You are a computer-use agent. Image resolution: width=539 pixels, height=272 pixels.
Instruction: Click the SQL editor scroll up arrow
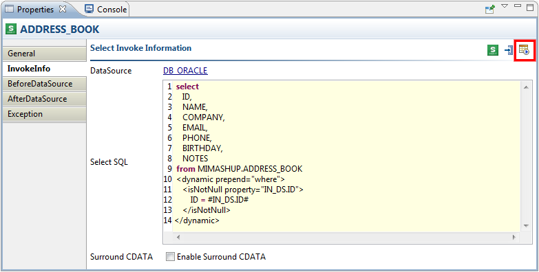(526, 87)
